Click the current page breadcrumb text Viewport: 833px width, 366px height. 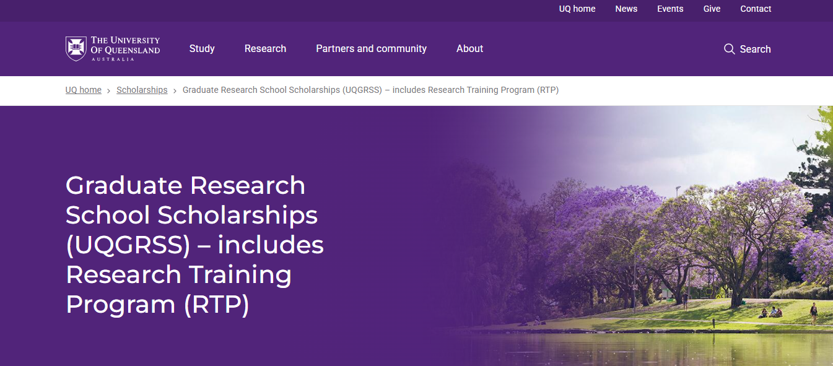pos(370,90)
